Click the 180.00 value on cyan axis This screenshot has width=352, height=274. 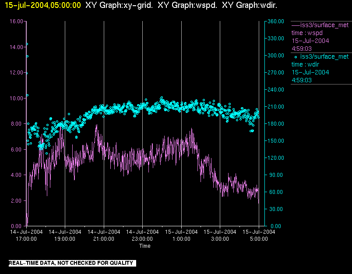[x=276, y=123]
